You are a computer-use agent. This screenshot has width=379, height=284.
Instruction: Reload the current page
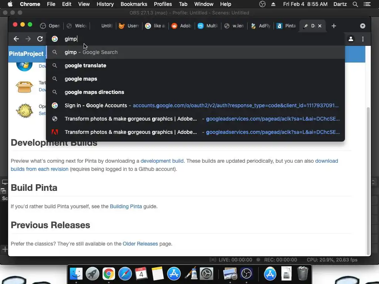[x=40, y=39]
